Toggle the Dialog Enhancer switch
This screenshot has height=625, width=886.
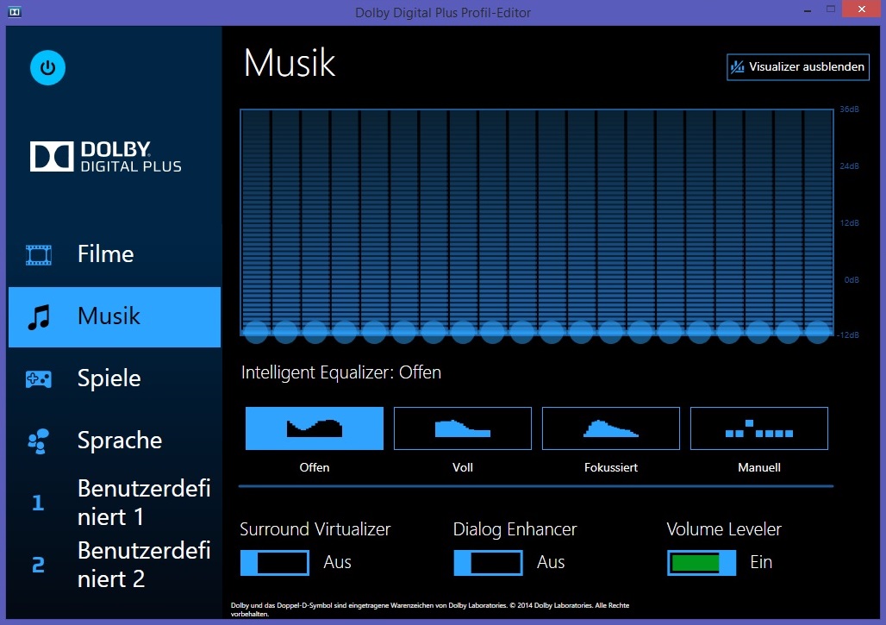coord(488,563)
